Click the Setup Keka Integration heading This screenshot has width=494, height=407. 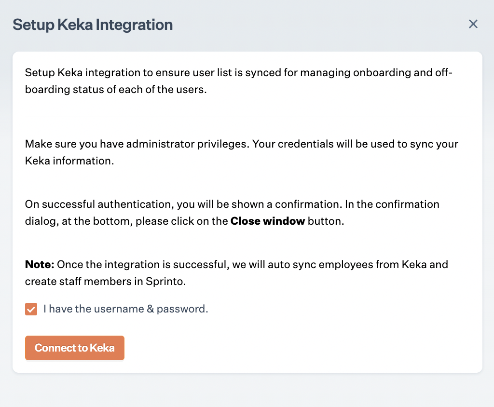[x=93, y=25]
